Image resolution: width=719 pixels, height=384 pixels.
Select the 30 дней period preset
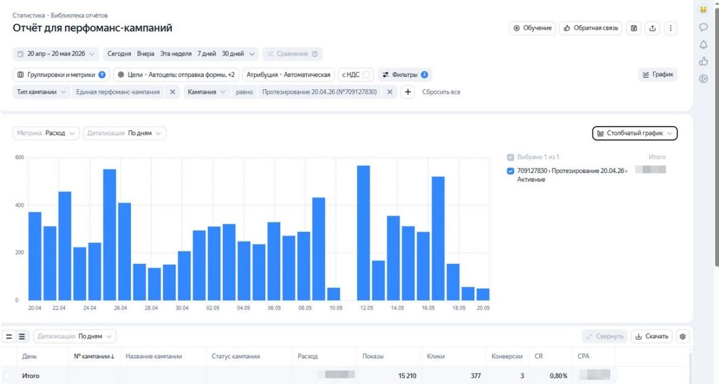coord(233,54)
